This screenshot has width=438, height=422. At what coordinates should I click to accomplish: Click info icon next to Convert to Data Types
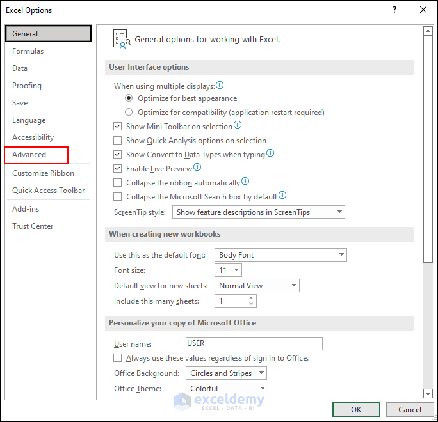point(270,153)
